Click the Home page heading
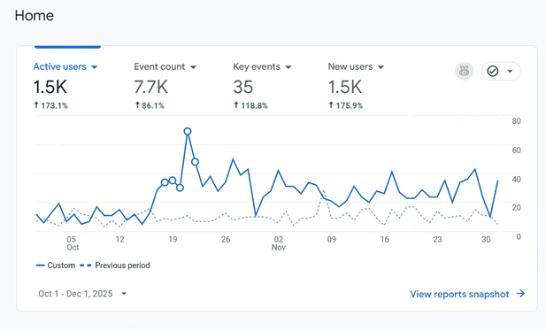This screenshot has width=546, height=331. 35,16
